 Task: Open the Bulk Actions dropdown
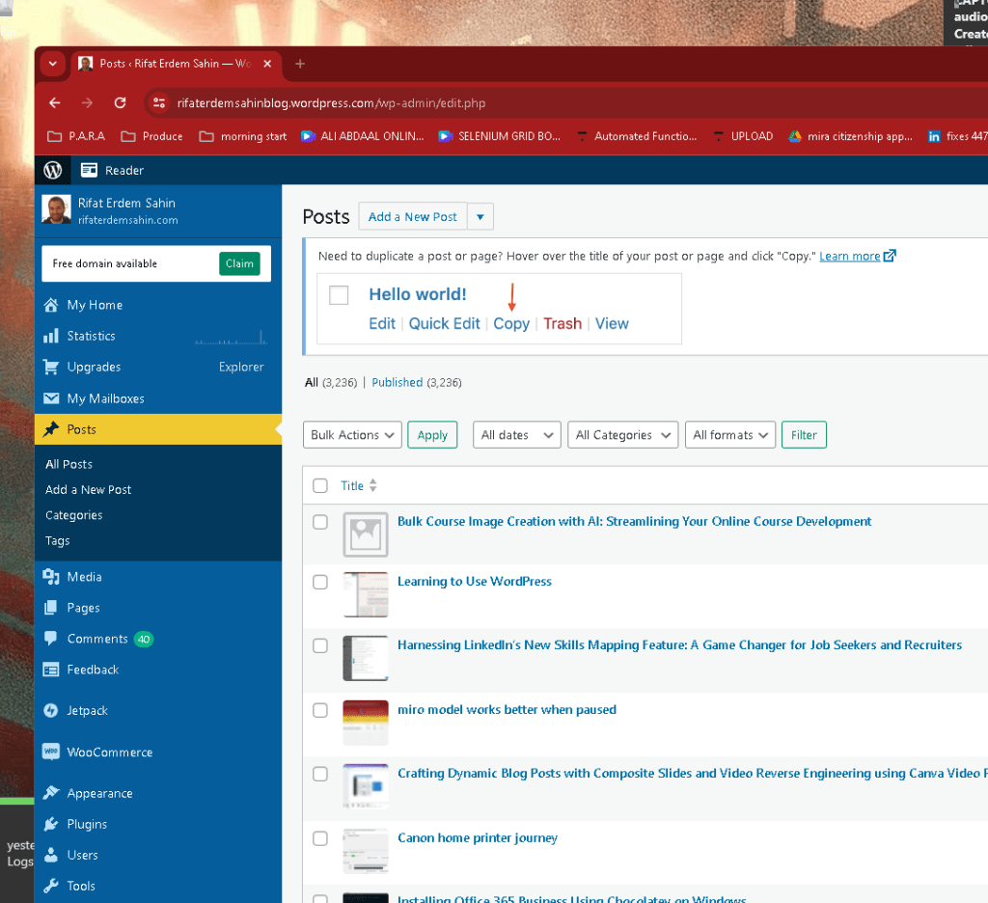[x=352, y=435]
